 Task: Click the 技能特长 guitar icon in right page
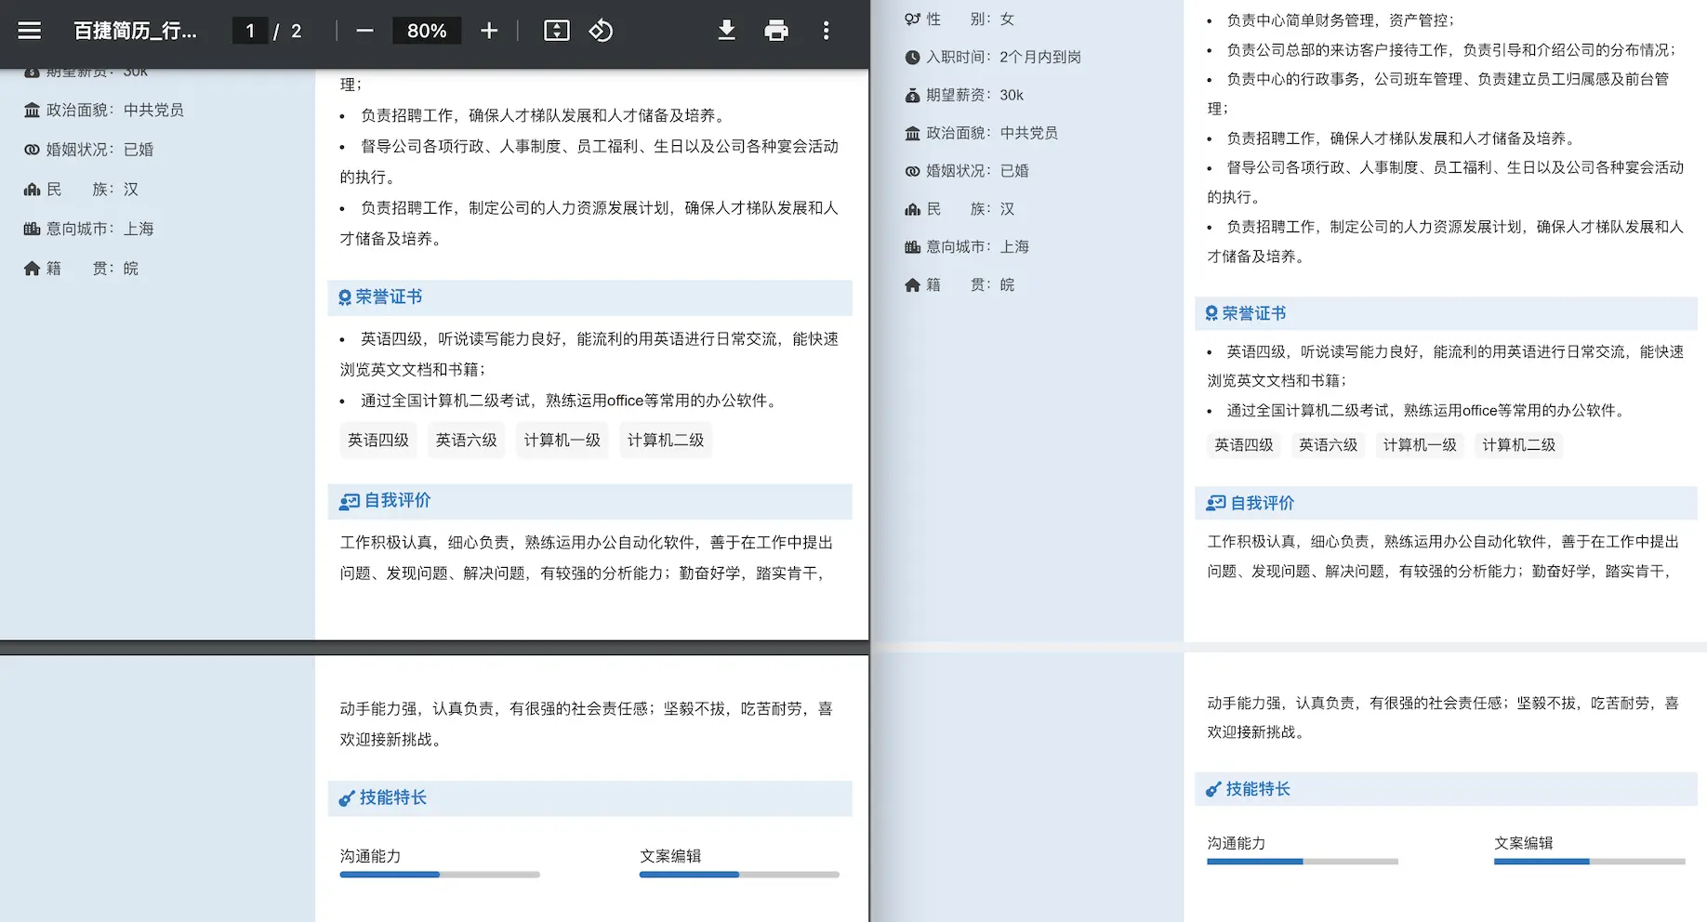tap(1213, 789)
